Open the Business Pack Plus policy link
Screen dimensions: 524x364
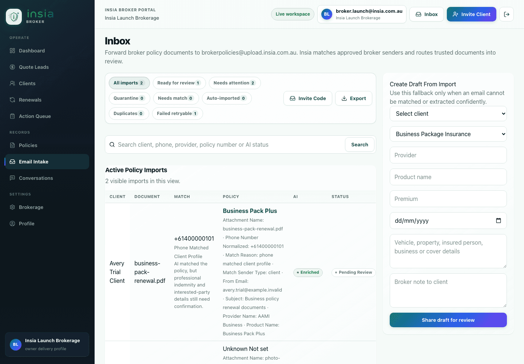pyautogui.click(x=250, y=211)
